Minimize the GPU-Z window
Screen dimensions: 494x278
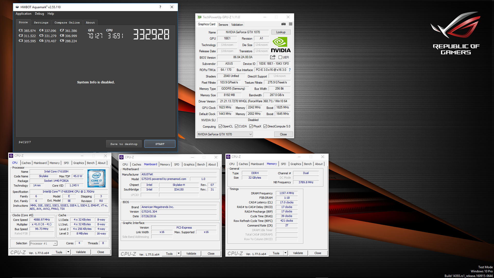pos(264,17)
